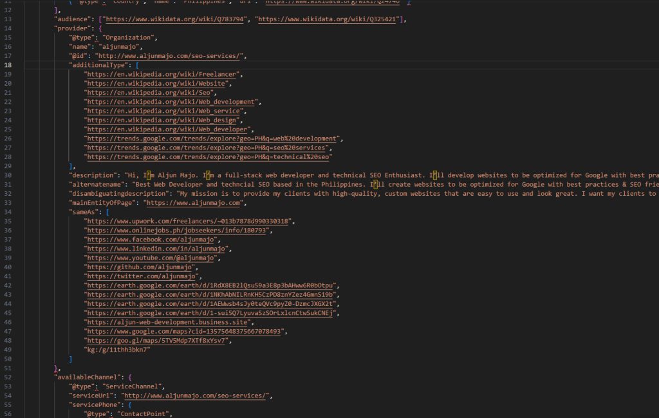Open the goo.gl/maps short link

(x=156, y=341)
